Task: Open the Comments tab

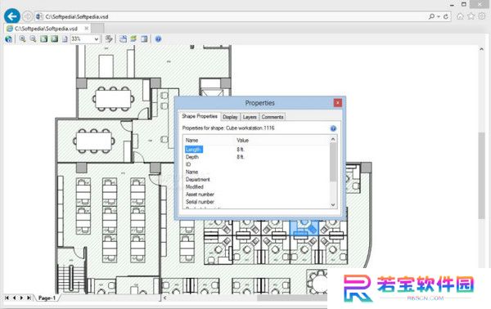Action: [x=273, y=117]
